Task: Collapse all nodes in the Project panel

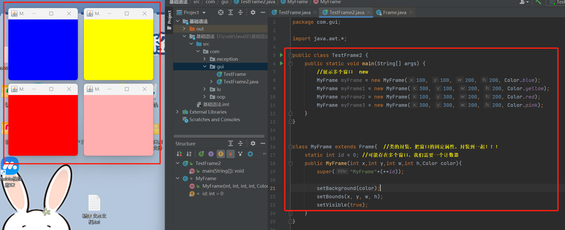Action: point(240,12)
